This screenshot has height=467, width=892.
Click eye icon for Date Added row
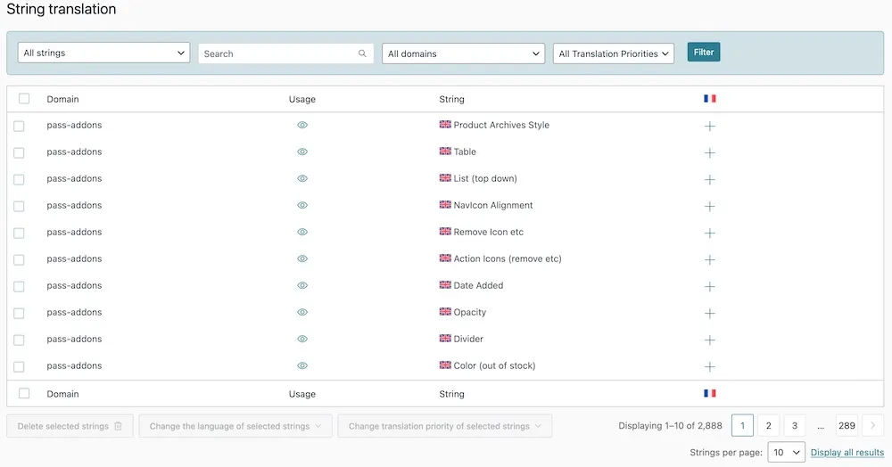[x=302, y=285]
